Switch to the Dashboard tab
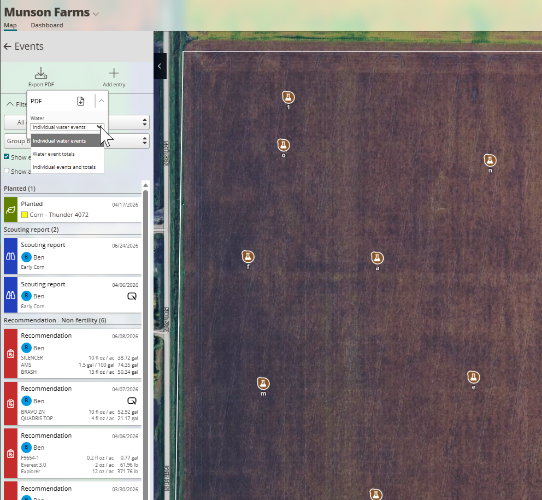The width and height of the screenshot is (542, 500). pyautogui.click(x=46, y=25)
